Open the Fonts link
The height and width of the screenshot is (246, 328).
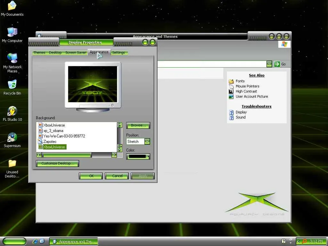click(x=240, y=81)
